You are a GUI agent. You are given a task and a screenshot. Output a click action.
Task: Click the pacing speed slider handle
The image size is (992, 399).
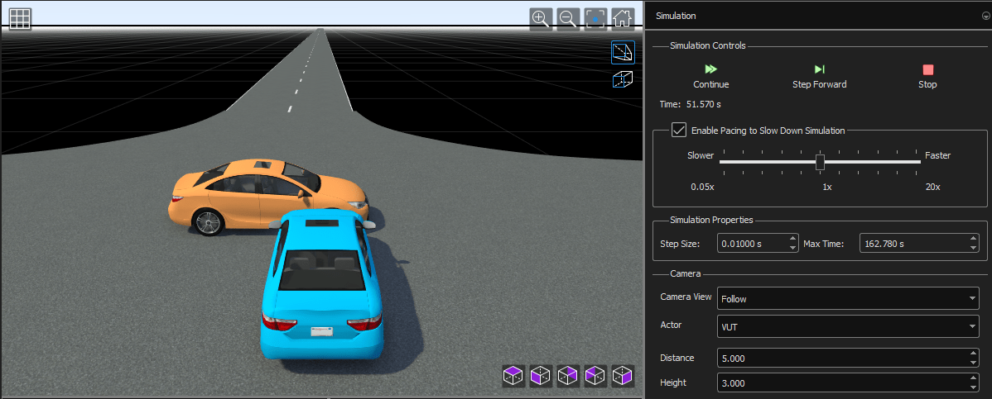(x=820, y=162)
